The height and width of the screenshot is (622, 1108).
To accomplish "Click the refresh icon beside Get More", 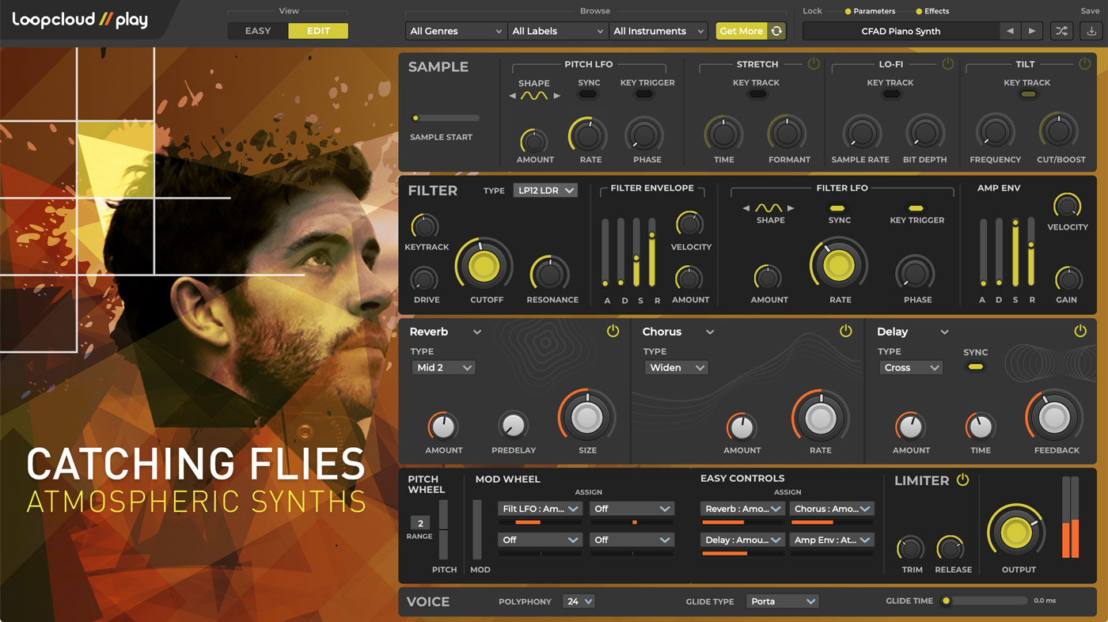I will 776,31.
